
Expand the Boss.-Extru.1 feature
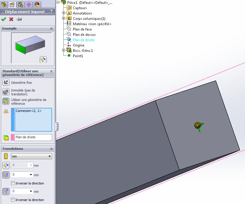[63, 50]
